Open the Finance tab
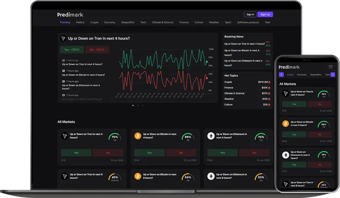This screenshot has width=340, height=198. (x=184, y=22)
